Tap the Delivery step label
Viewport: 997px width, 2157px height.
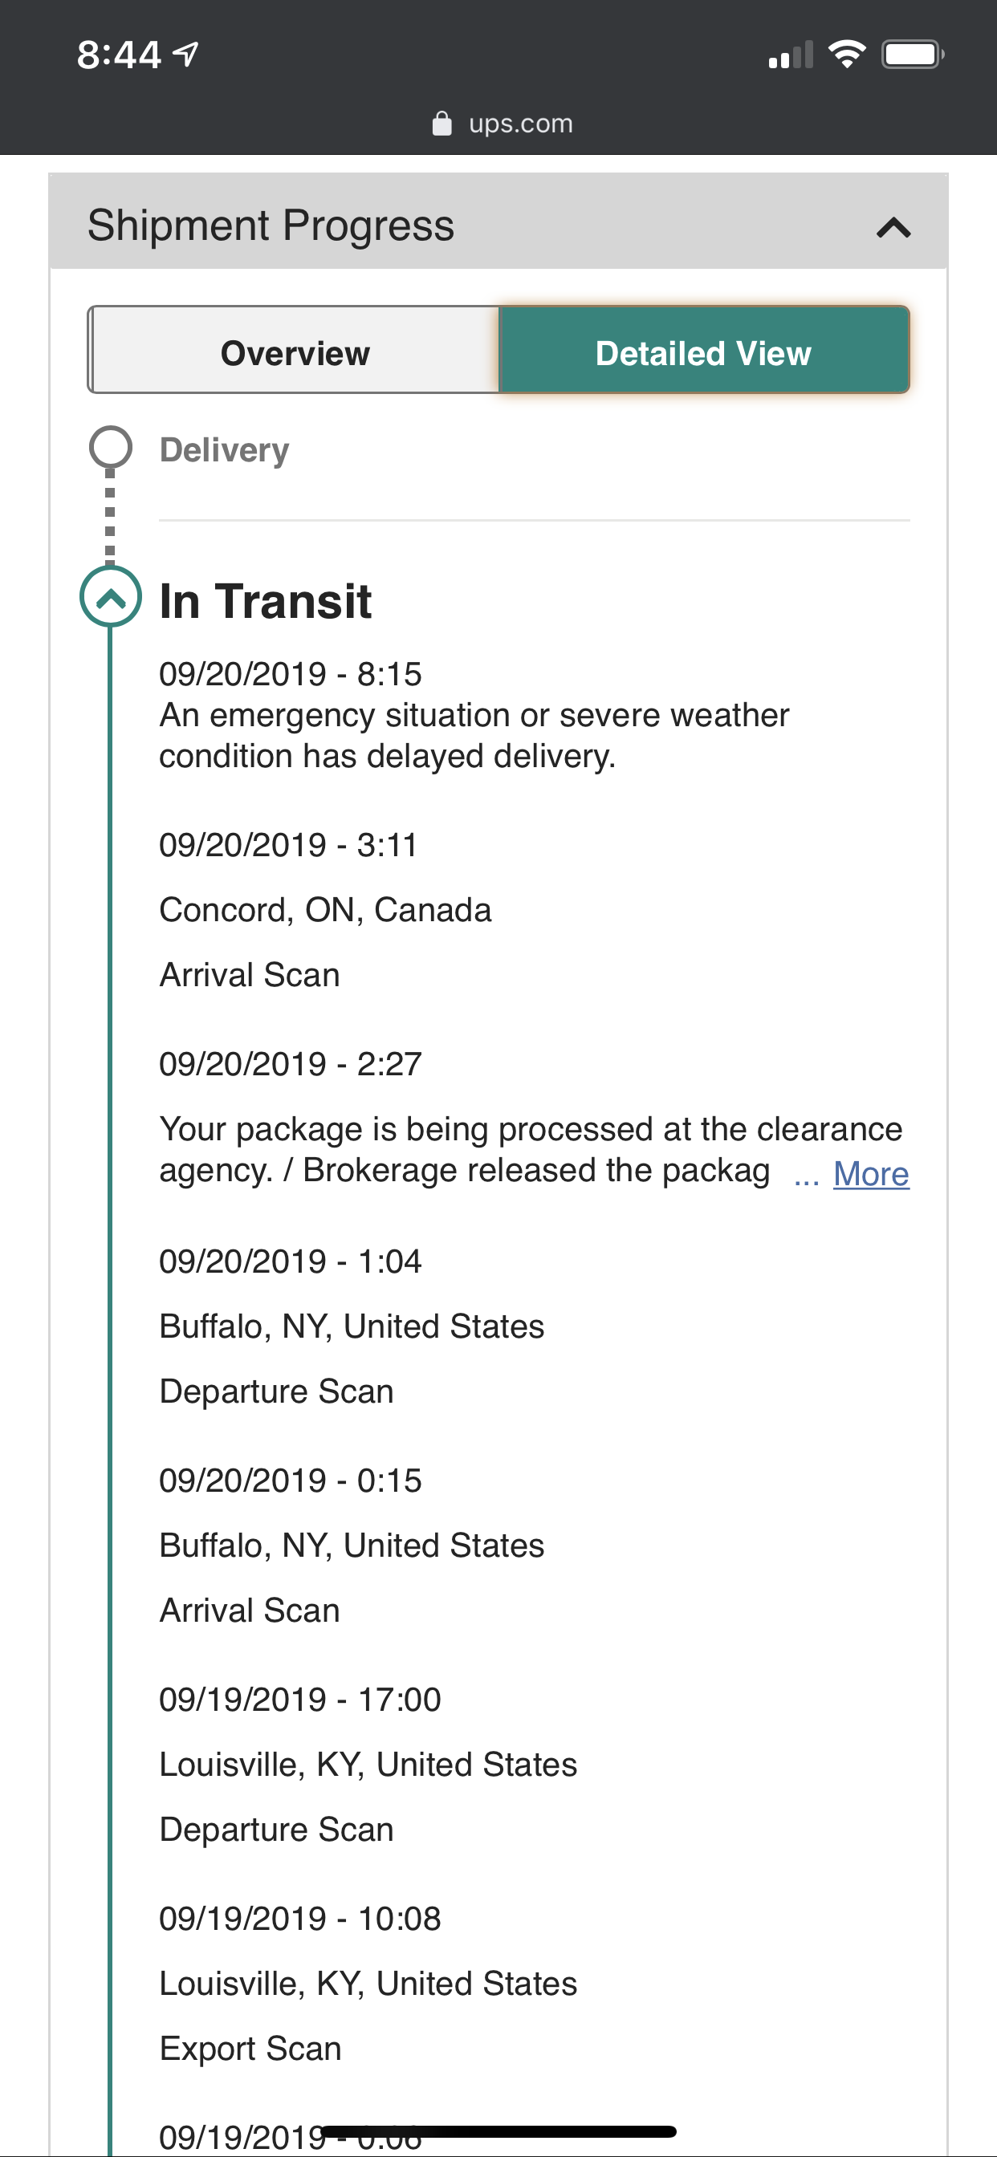coord(224,449)
